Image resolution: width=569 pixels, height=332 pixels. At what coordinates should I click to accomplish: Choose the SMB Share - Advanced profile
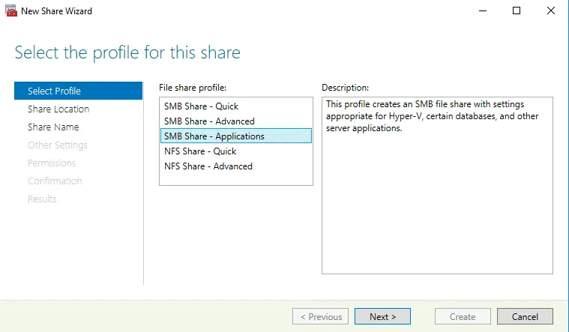[x=209, y=121]
